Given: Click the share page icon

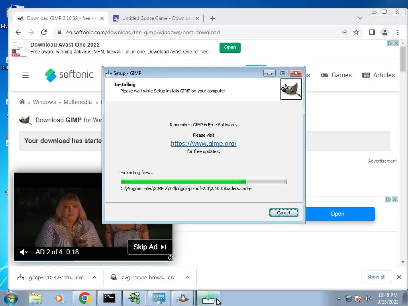Looking at the screenshot, I should pos(343,32).
